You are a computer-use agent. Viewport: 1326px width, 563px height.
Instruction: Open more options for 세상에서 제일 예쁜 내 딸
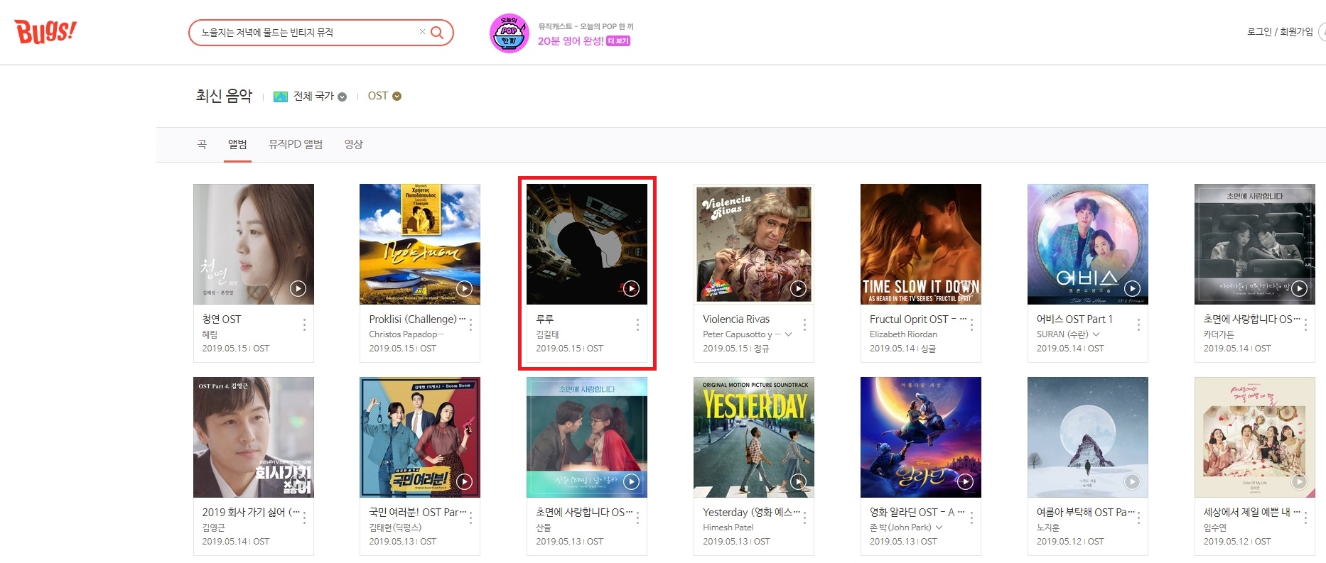coord(1305,518)
